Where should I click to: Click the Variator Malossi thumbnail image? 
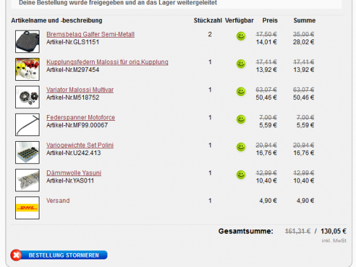click(x=27, y=97)
